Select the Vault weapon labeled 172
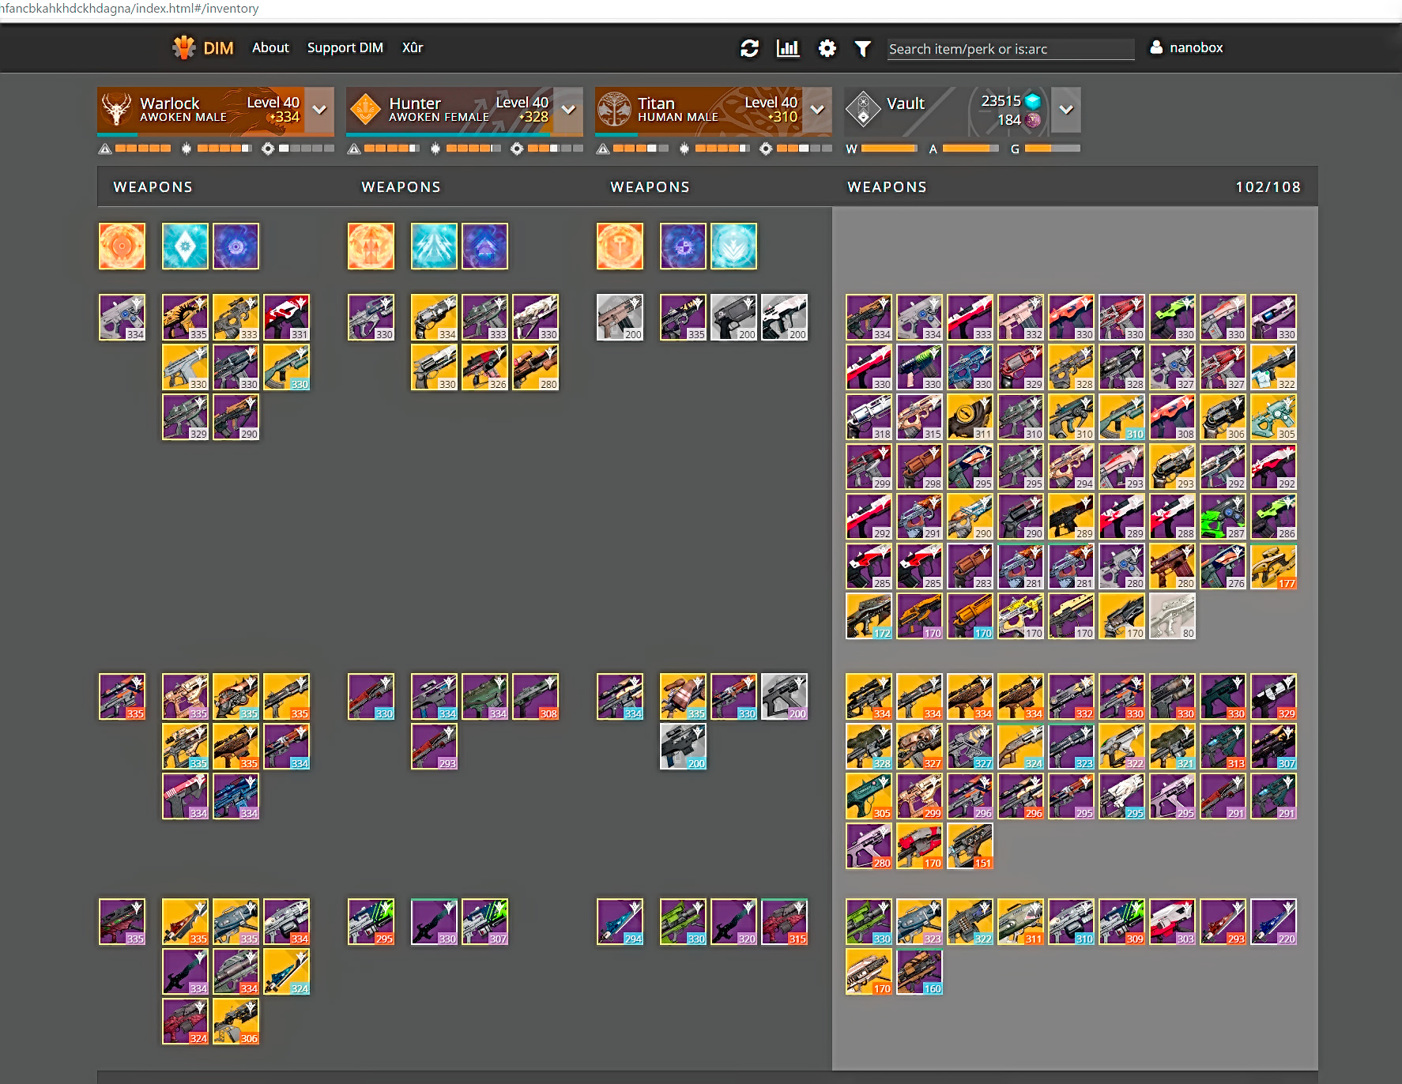The image size is (1402, 1084). [x=869, y=616]
